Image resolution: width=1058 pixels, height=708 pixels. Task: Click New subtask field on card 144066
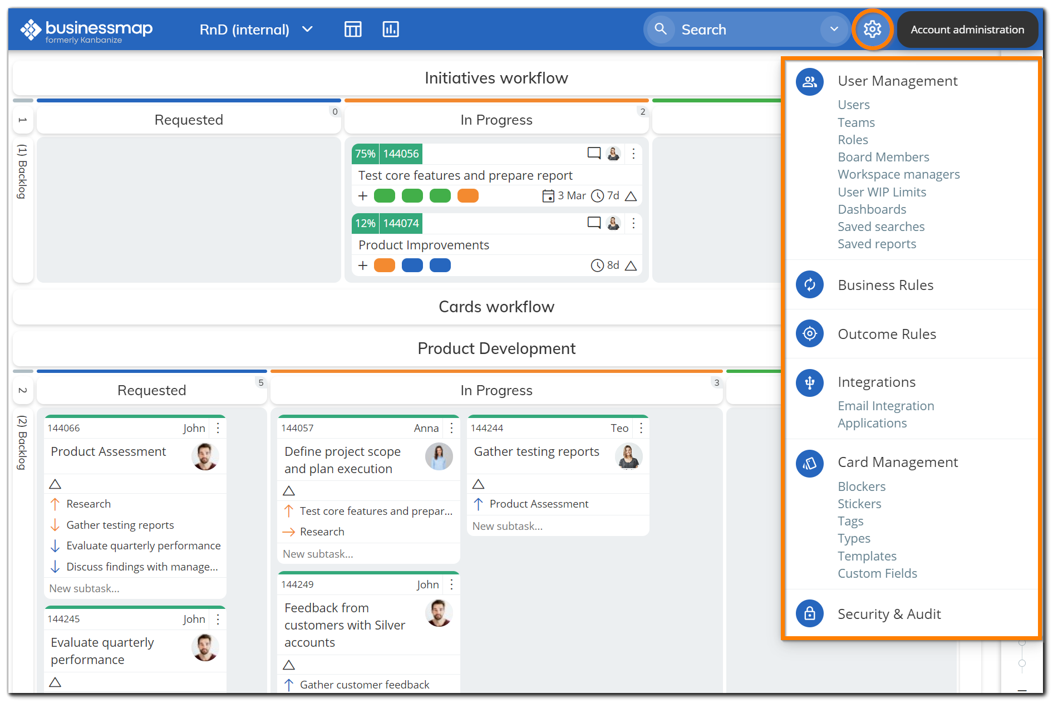135,588
